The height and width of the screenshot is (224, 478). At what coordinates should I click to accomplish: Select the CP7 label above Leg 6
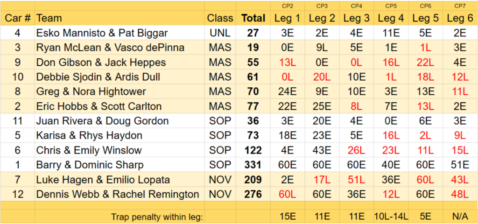(460, 6)
